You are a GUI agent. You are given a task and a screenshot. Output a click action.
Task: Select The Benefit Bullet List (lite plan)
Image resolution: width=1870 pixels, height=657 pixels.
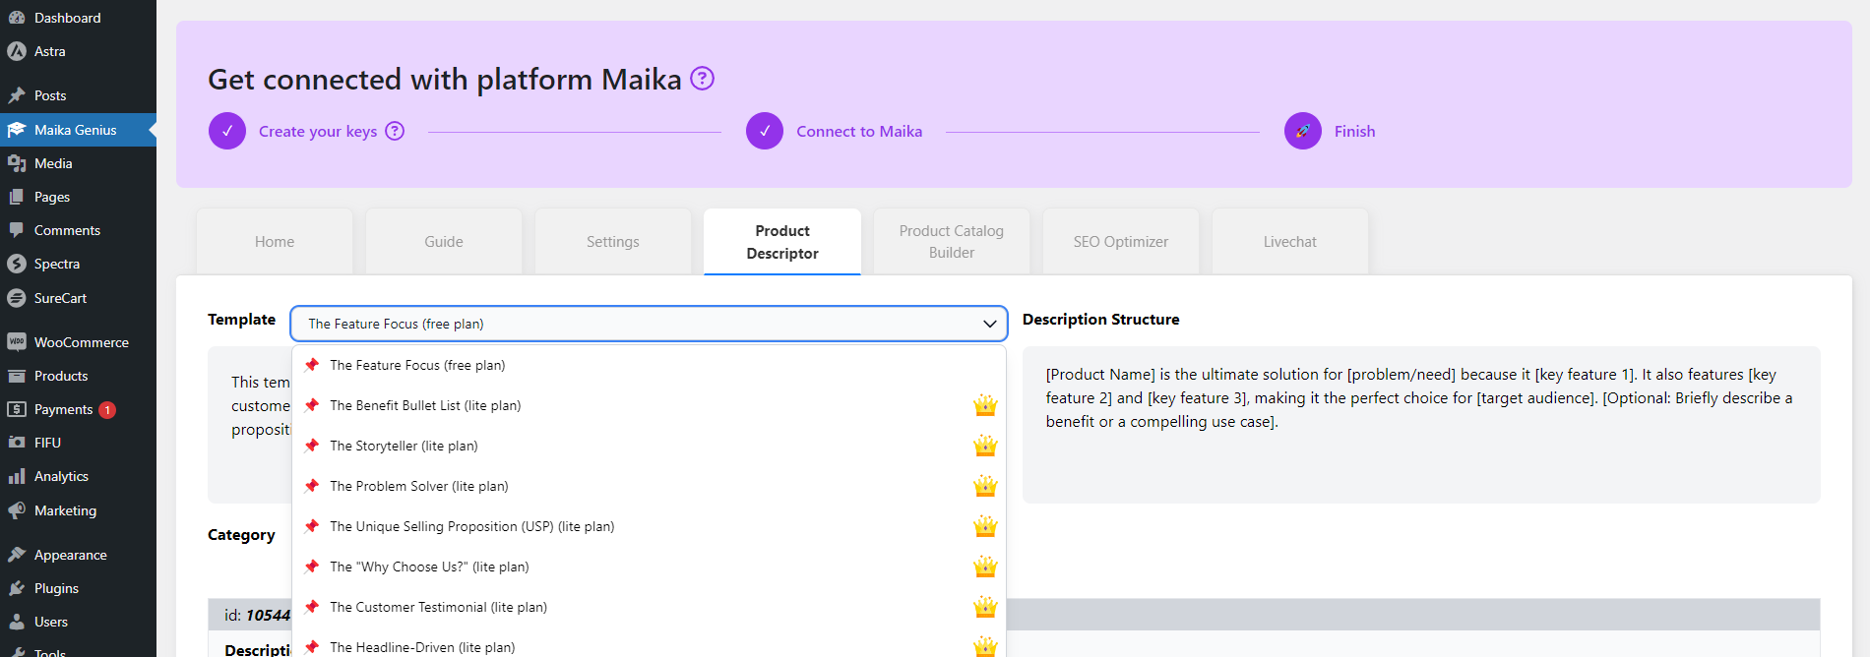click(650, 405)
